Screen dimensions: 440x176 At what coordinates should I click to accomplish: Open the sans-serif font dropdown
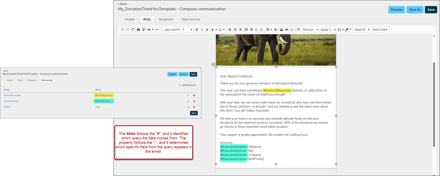click(x=172, y=29)
